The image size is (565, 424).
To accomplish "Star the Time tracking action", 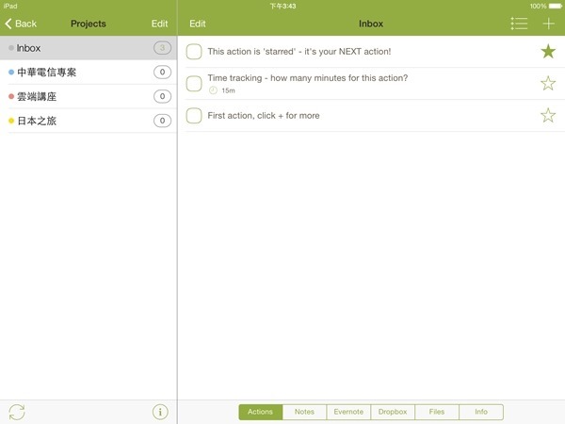I will coord(548,83).
